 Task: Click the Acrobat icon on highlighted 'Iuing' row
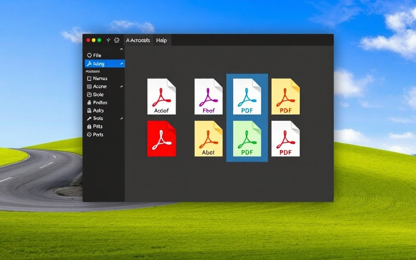pyautogui.click(x=89, y=63)
